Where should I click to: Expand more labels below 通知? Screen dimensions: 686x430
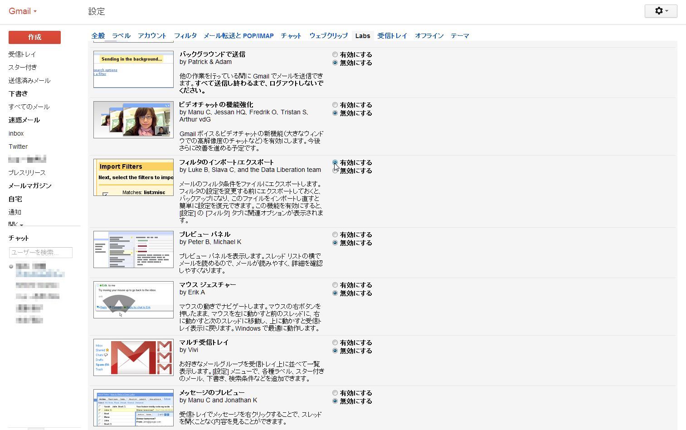tap(15, 224)
